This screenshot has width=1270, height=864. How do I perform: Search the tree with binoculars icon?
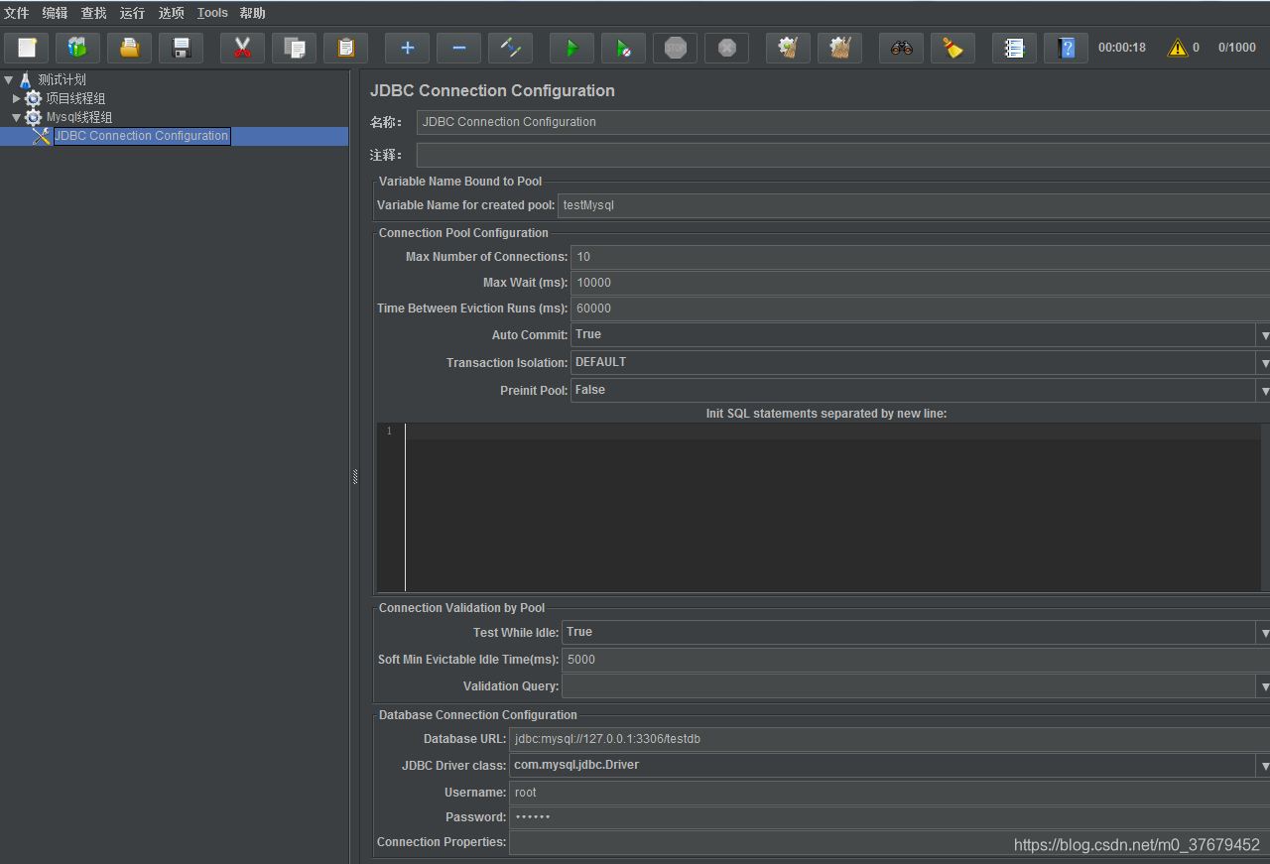(901, 48)
